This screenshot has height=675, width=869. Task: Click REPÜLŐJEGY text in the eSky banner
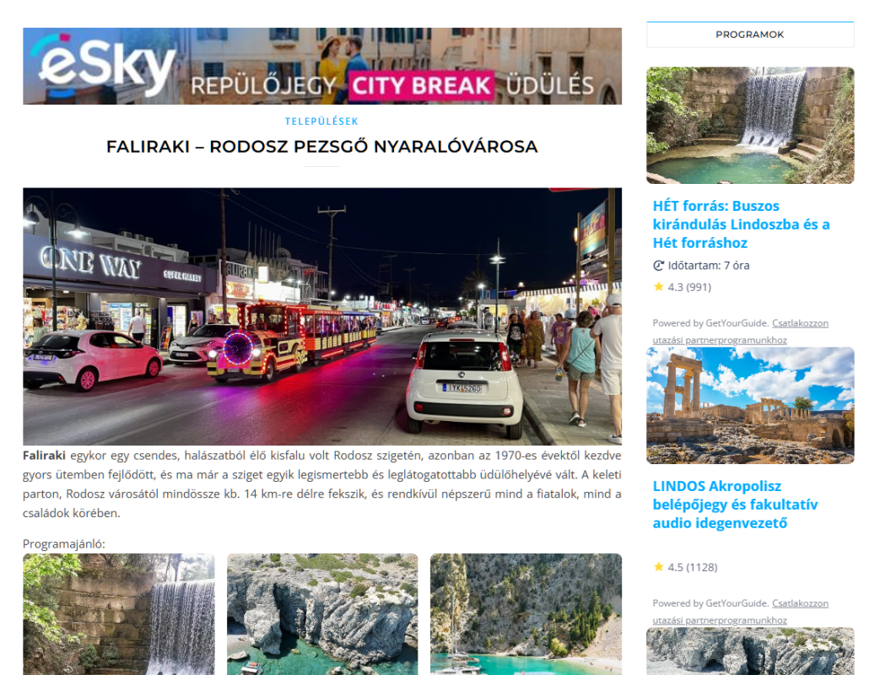tap(265, 86)
